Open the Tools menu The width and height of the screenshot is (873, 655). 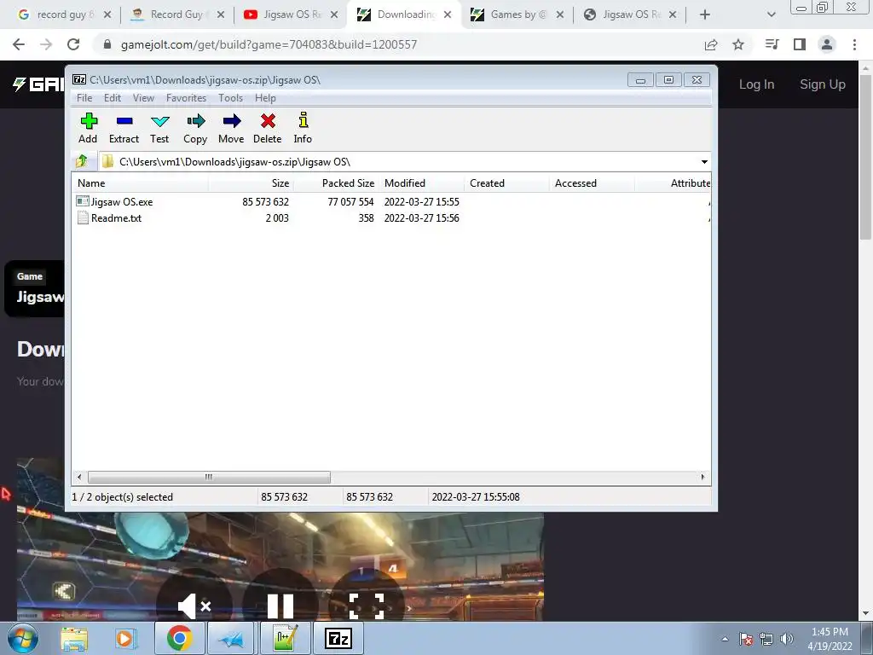(230, 98)
